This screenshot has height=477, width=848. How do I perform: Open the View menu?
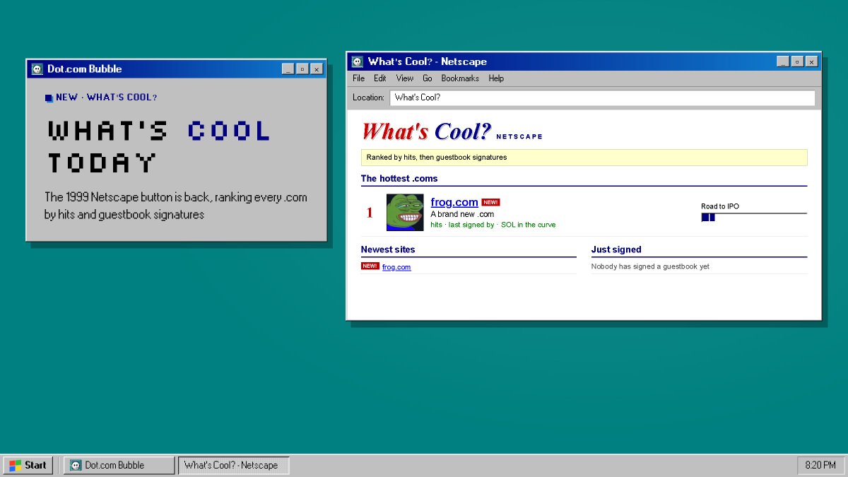click(x=405, y=78)
